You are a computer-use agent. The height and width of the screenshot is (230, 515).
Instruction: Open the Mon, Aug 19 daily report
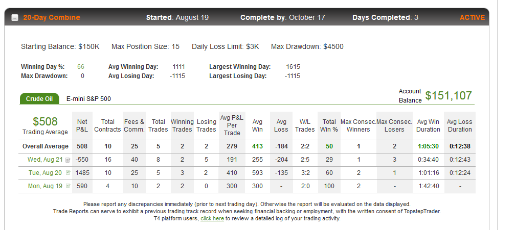click(45, 186)
